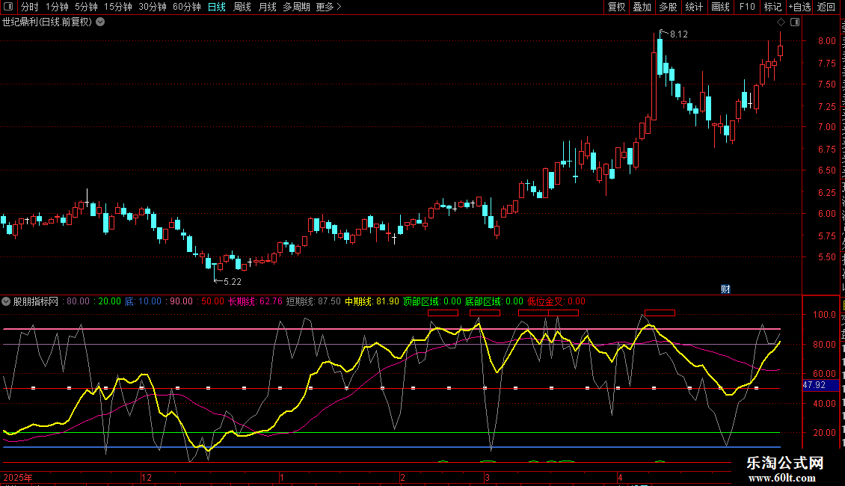Click the 8.00 price axis label
This screenshot has height=486, width=845.
click(x=826, y=41)
